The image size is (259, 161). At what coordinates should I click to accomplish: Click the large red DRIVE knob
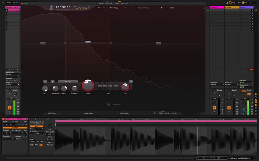coord(88,86)
